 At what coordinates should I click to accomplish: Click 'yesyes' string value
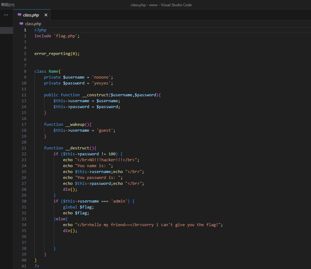tap(101, 83)
